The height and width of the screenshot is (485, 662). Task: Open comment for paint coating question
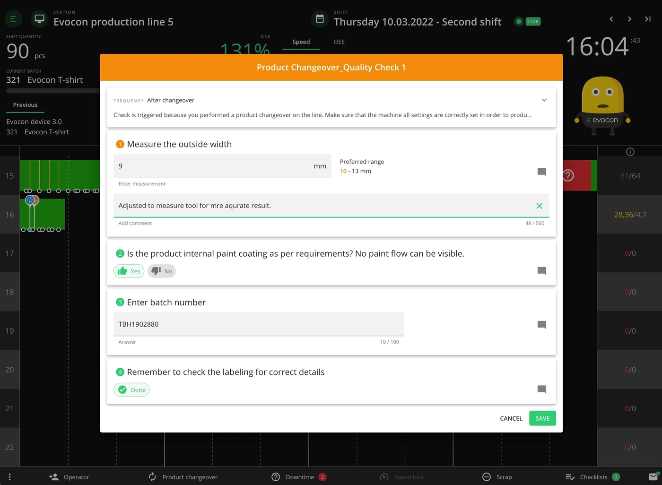(x=542, y=271)
